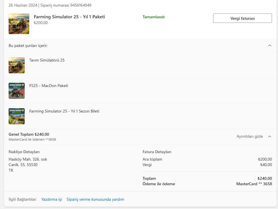
Task: Select 'MasterCard ile ödenen **3658' text
Action: tap(32, 139)
